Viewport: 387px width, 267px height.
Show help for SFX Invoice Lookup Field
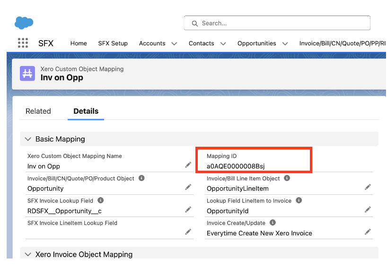point(100,200)
